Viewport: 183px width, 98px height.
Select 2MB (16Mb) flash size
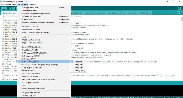[79, 68]
